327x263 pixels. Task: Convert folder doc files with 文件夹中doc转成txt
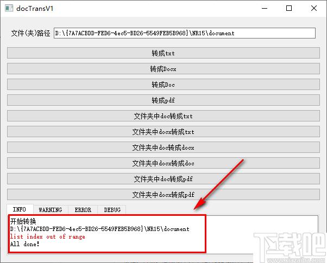click(163, 116)
